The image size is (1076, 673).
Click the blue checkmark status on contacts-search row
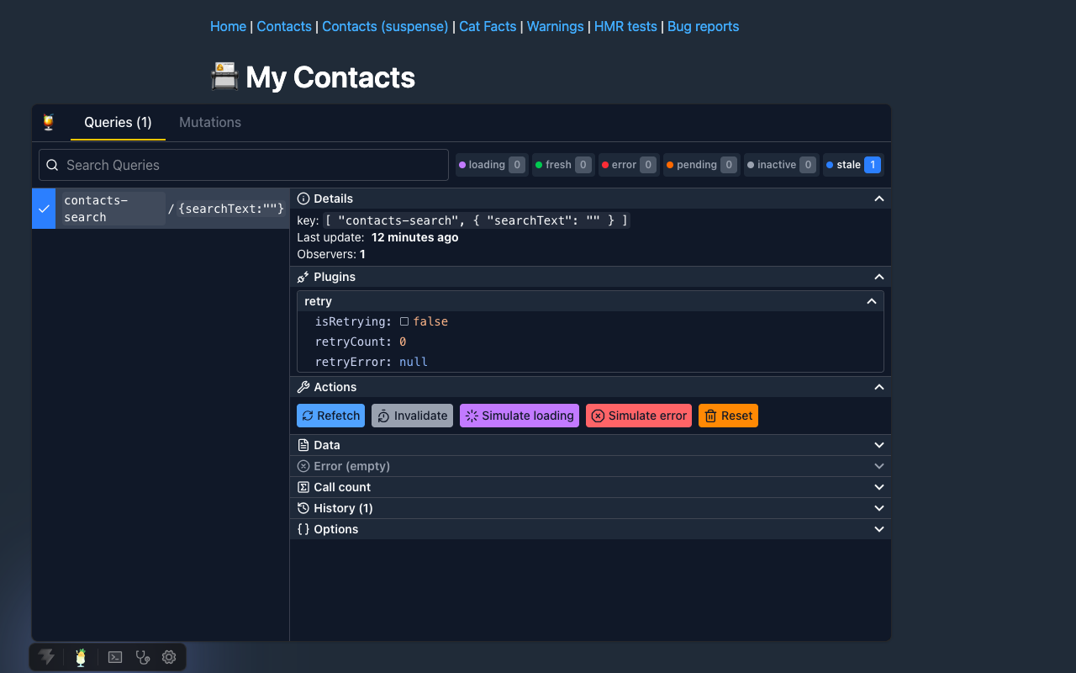pos(44,209)
